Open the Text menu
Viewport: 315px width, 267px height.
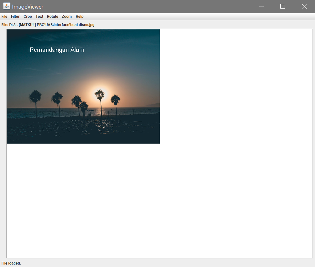click(39, 16)
